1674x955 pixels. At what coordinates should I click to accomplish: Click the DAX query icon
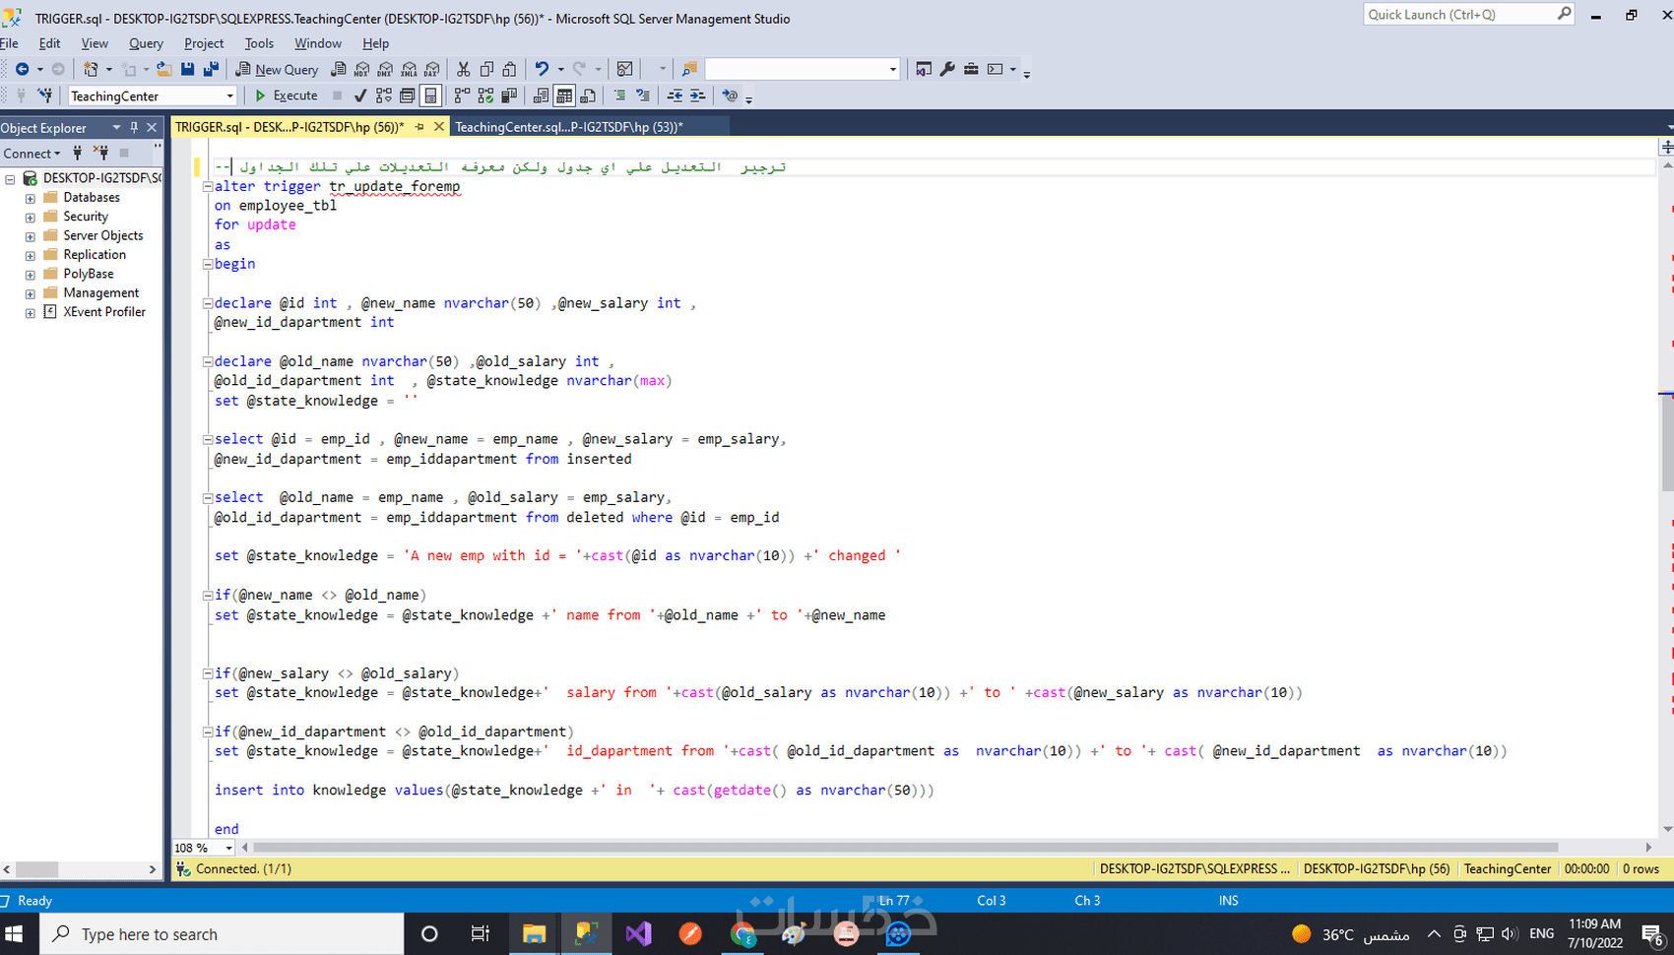[433, 69]
